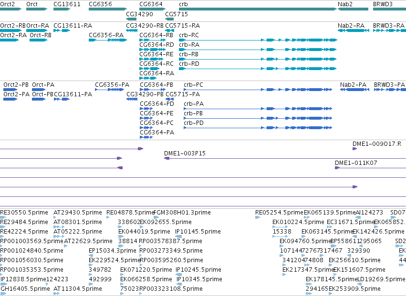The height and width of the screenshot is (296, 406).
Task: Click the CG6364-PB protein label
Action: tap(156, 85)
